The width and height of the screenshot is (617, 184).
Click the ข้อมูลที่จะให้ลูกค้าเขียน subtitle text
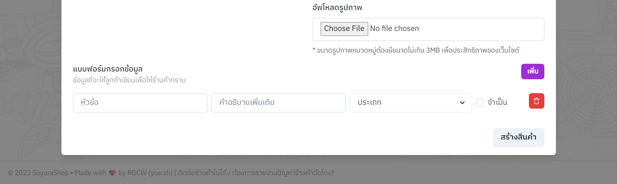pos(129,80)
